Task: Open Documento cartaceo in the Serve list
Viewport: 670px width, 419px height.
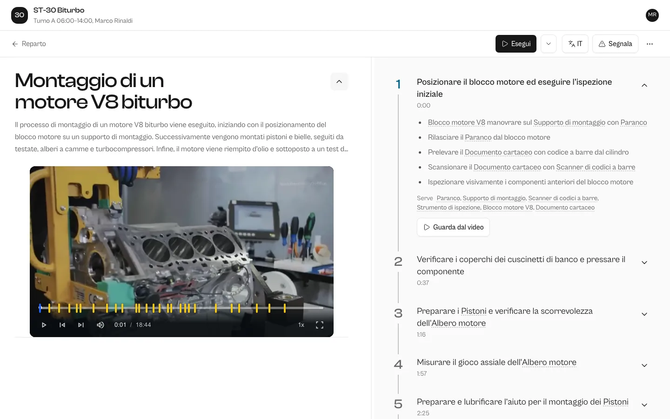Action: pyautogui.click(x=565, y=207)
